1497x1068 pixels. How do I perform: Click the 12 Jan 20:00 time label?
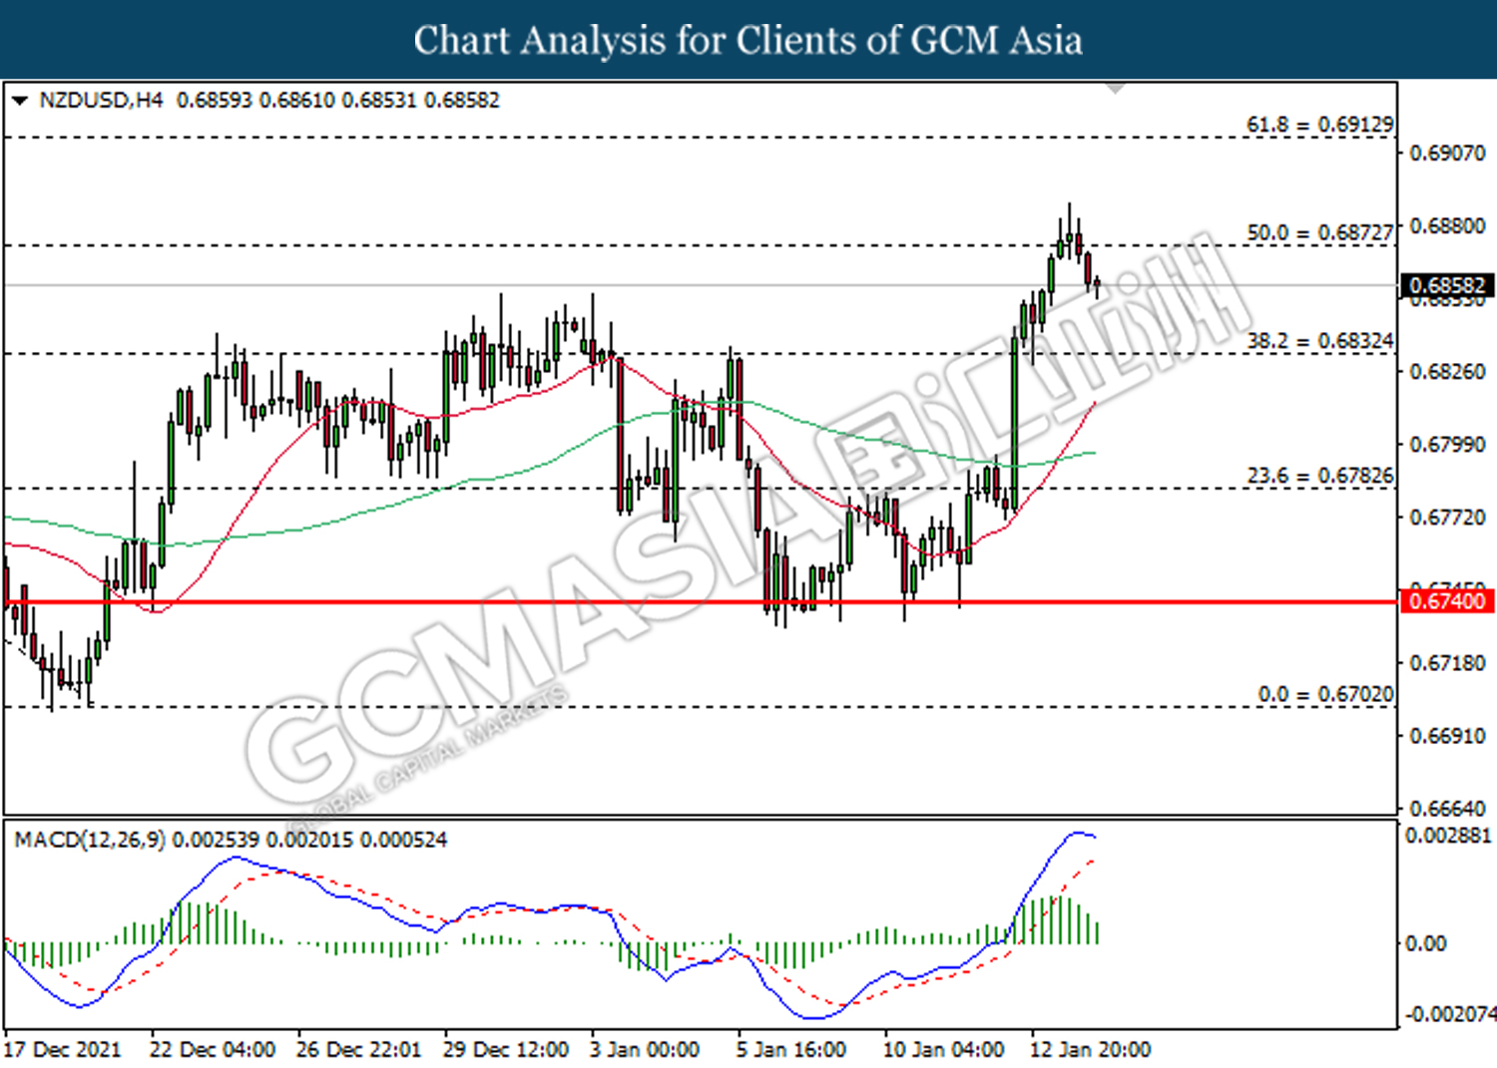(1091, 1050)
